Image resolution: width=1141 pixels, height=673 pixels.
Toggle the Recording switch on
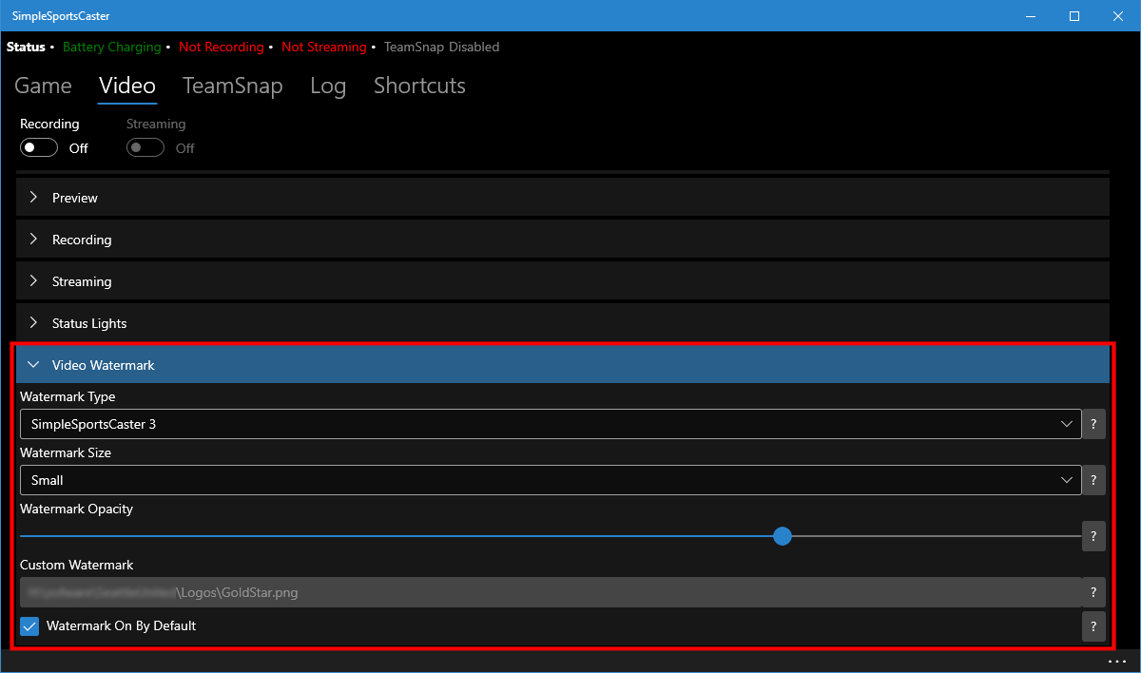click(x=39, y=147)
